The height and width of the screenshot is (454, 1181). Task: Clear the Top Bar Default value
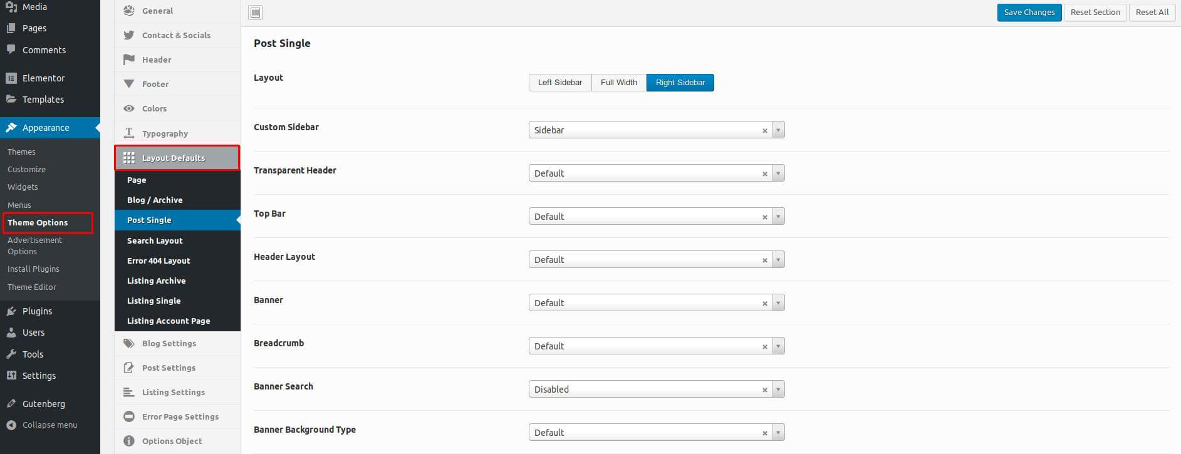pyautogui.click(x=764, y=217)
